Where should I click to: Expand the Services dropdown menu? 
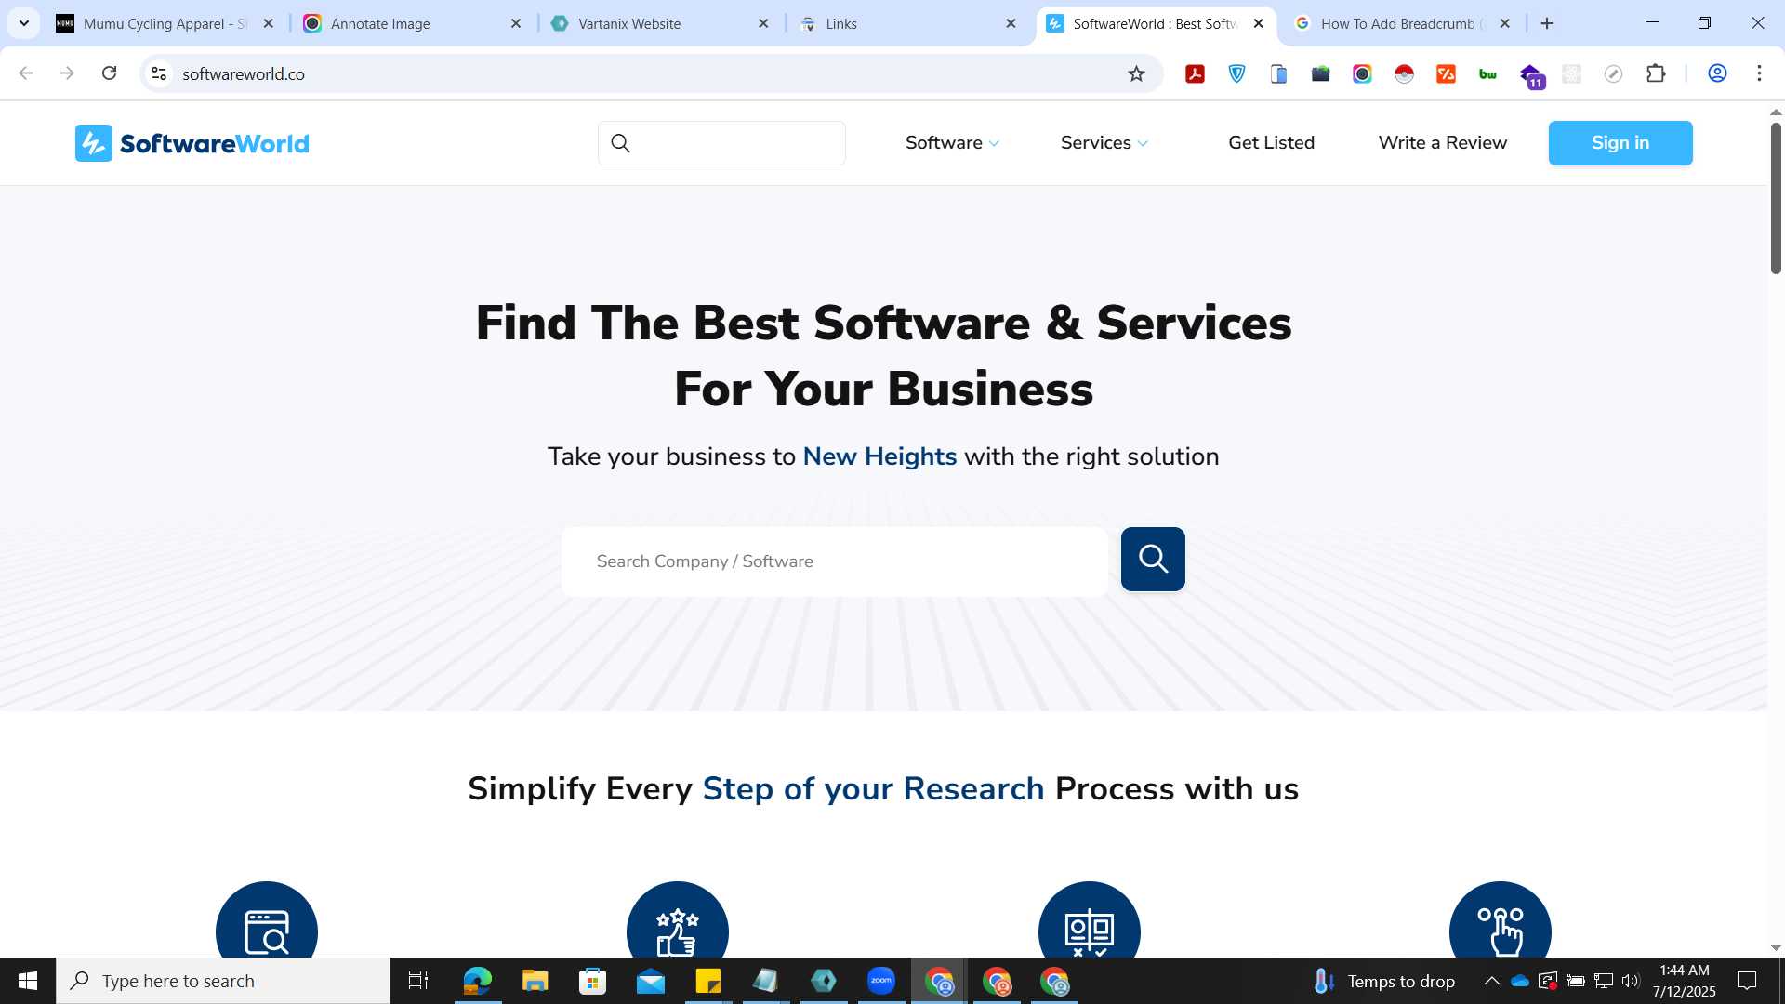pyautogui.click(x=1104, y=143)
